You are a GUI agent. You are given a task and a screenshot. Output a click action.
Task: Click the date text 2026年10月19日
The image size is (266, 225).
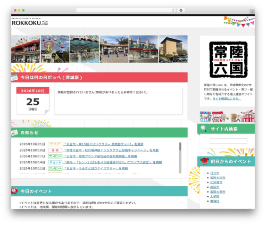32,150
